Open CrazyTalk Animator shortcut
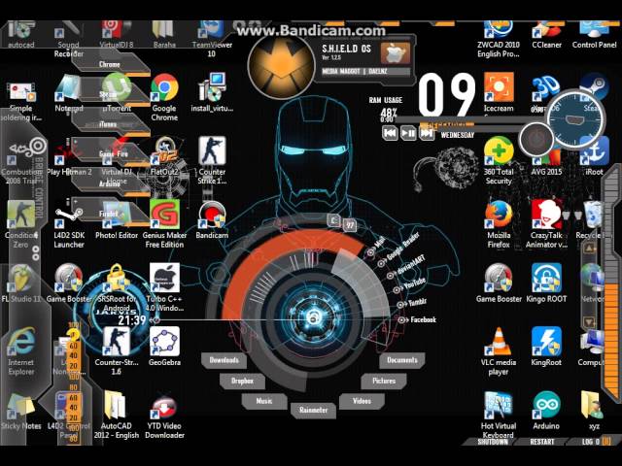The image size is (622, 466). tap(546, 215)
